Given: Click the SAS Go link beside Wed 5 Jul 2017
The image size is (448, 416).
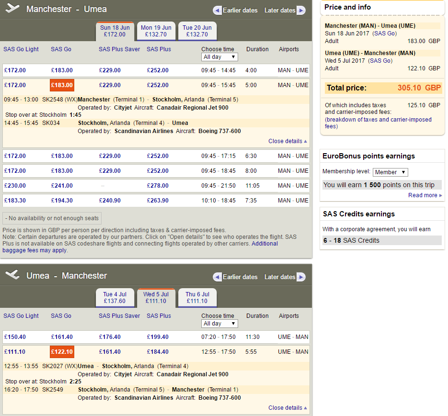Looking at the screenshot, I should point(380,61).
